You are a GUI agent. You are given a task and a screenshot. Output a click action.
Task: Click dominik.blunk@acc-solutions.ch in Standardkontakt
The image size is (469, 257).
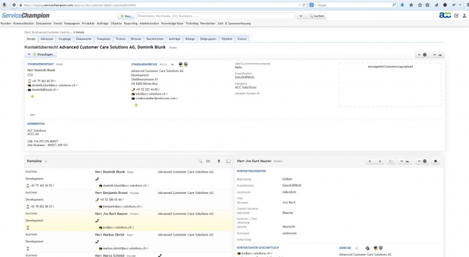[53, 85]
